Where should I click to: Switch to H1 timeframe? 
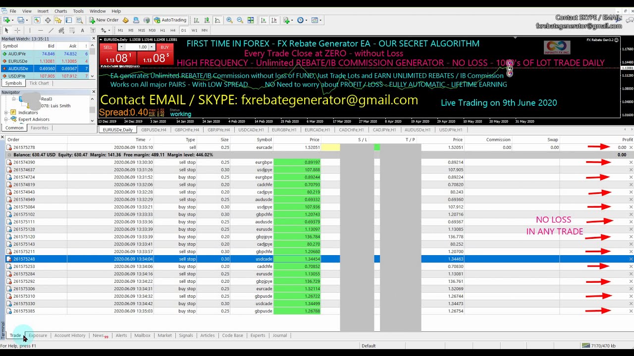click(162, 30)
